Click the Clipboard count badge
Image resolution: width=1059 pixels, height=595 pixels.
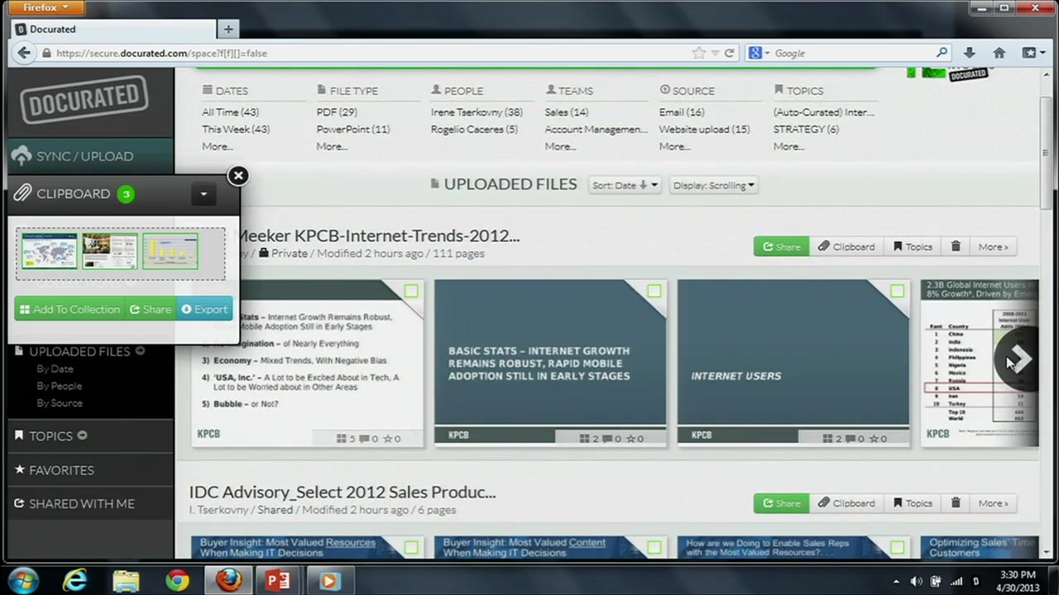coord(126,194)
